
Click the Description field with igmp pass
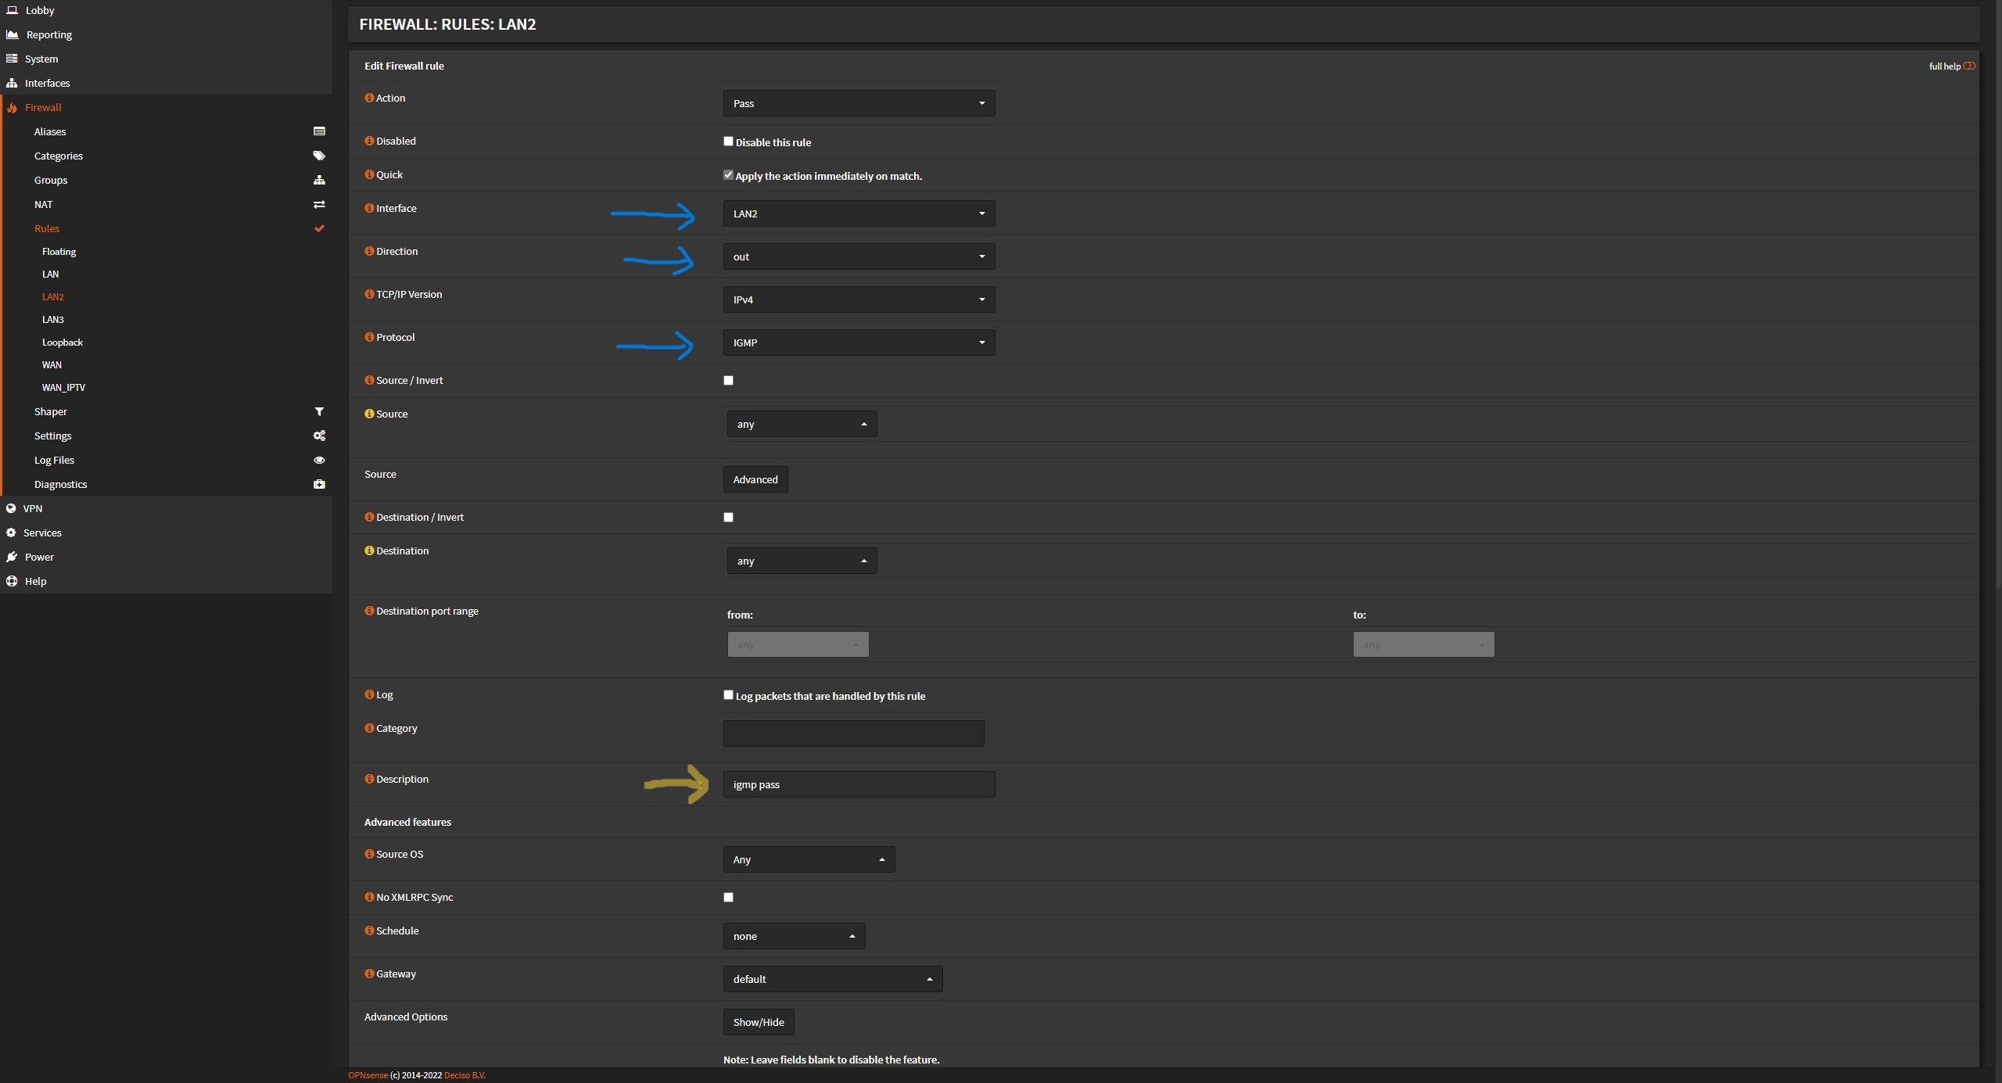(859, 784)
